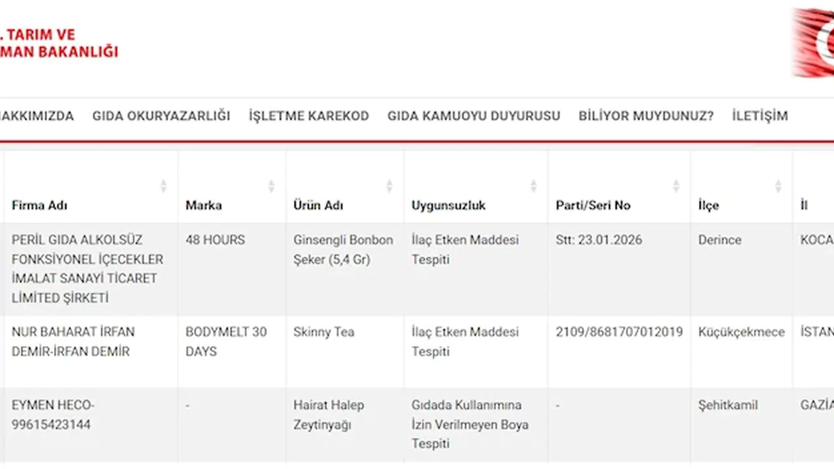The width and height of the screenshot is (834, 469).
Task: Select Gıda Kamuoyu Duyurusu menu
Action: point(474,116)
